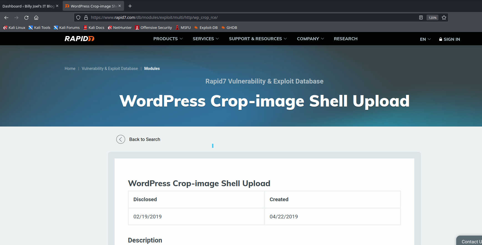482x245 pixels.
Task: Click the Sign In link
Action: point(450,39)
